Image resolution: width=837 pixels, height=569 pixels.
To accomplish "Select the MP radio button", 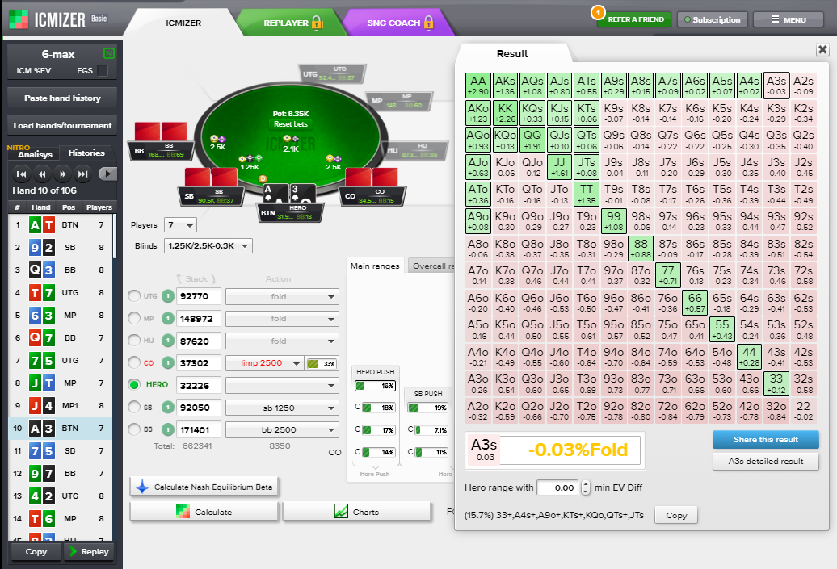I will click(x=134, y=318).
